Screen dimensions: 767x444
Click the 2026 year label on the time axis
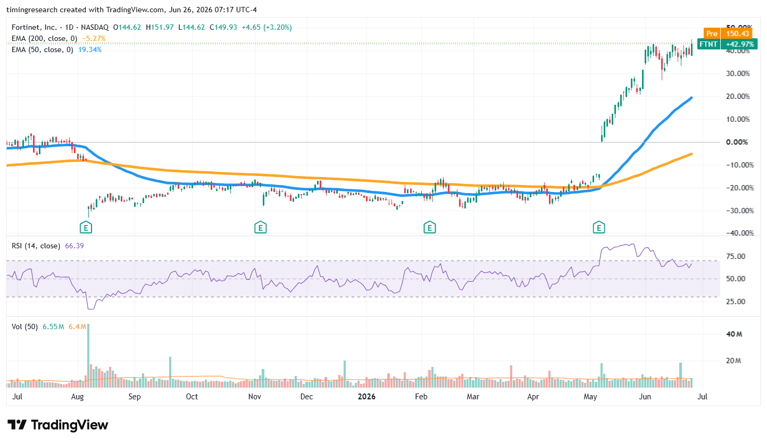tap(366, 396)
